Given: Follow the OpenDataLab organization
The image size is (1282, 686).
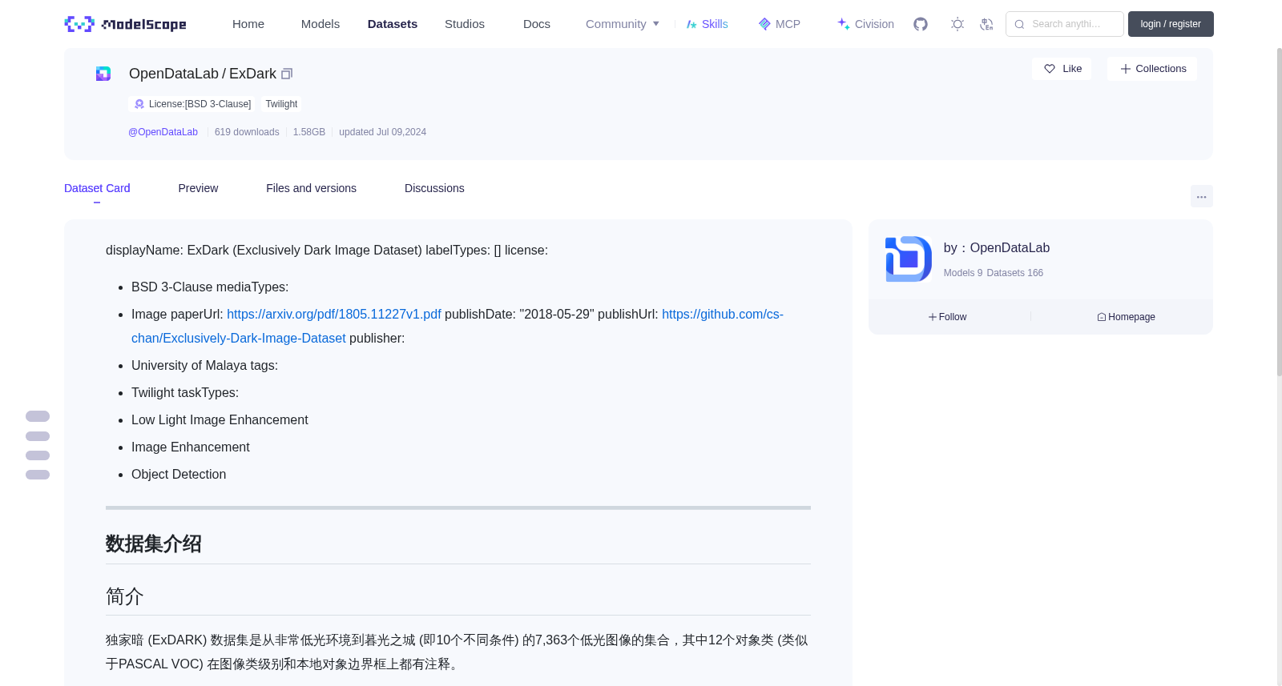Looking at the screenshot, I should point(948,317).
